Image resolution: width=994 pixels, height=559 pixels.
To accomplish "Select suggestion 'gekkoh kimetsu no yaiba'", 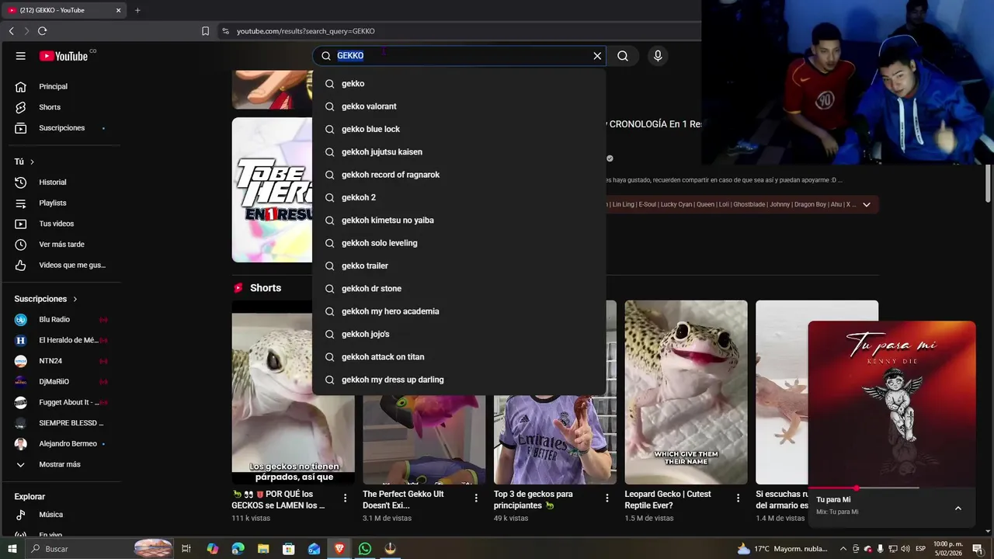I will coord(459,220).
